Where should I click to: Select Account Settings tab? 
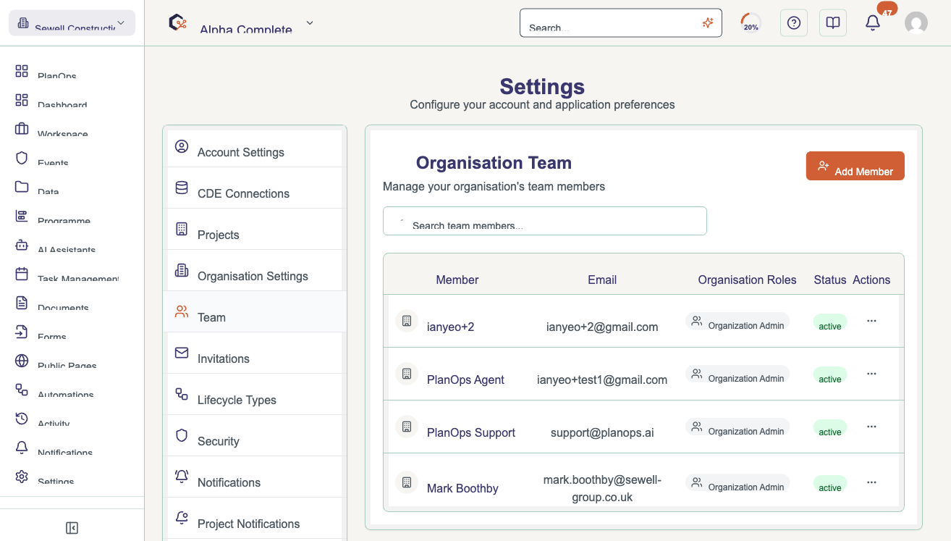point(255,148)
